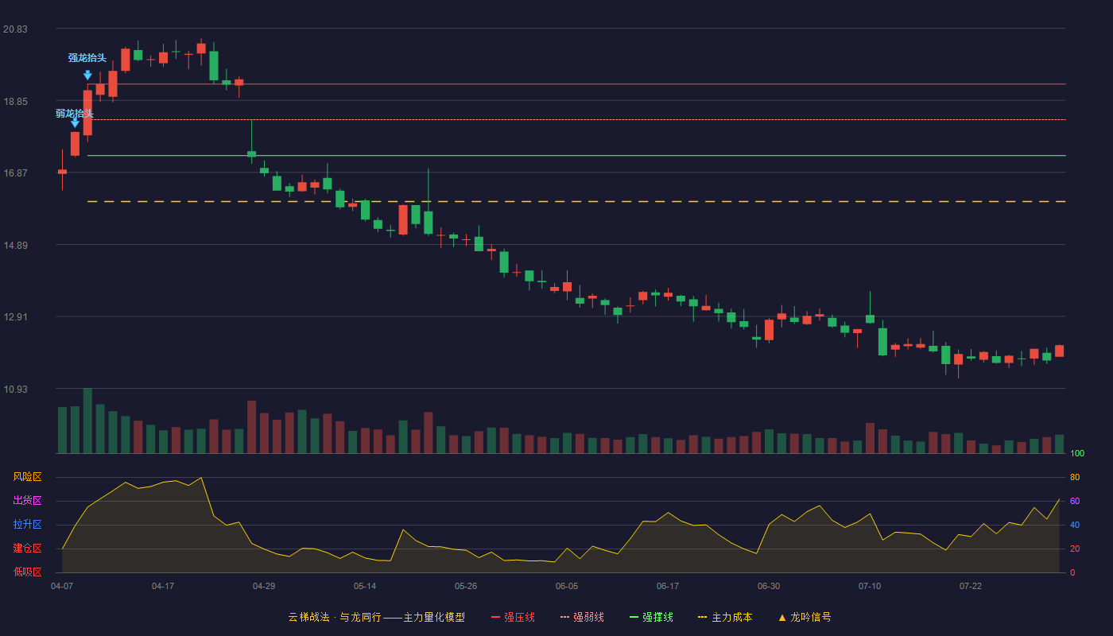The width and height of the screenshot is (1113, 636).
Task: Click the 强龙抬头 signal label
Action: pyautogui.click(x=87, y=58)
